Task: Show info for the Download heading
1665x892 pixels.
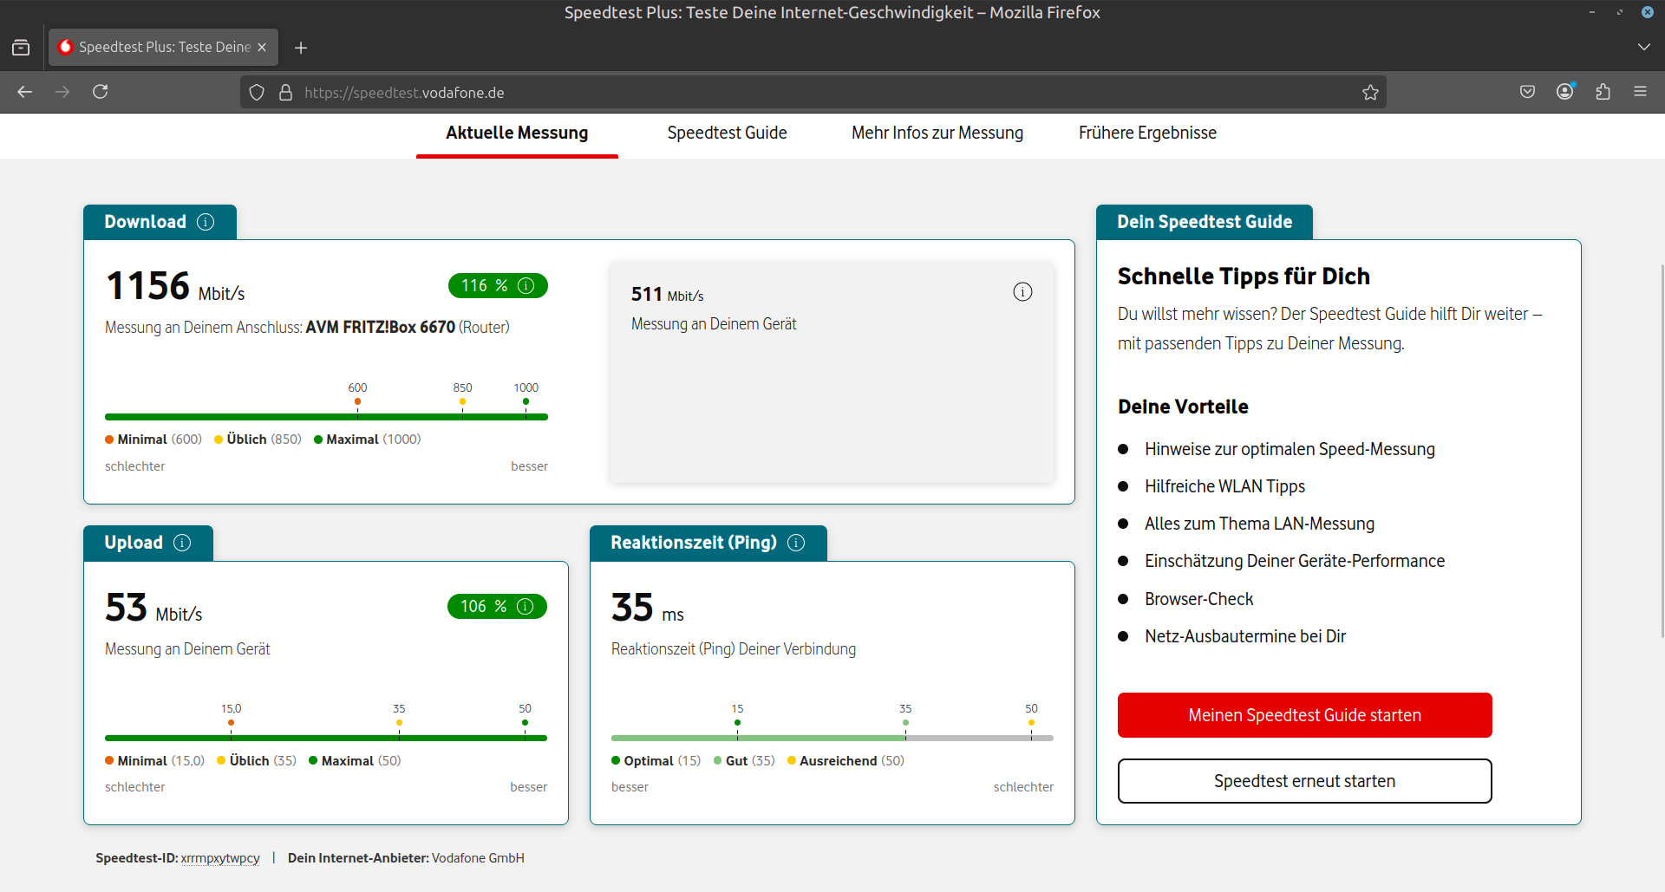Action: (x=206, y=222)
